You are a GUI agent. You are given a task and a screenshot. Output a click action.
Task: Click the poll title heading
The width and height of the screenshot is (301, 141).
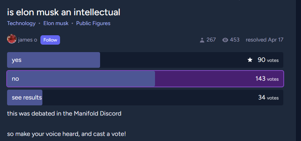(x=64, y=12)
